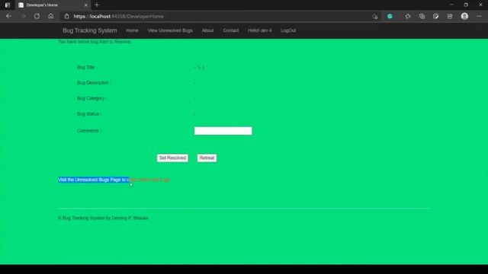
Task: Open tab actions menu icon
Action: point(8,5)
